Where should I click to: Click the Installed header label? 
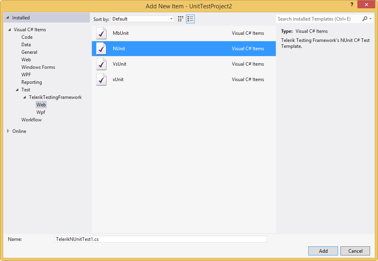pyautogui.click(x=21, y=18)
